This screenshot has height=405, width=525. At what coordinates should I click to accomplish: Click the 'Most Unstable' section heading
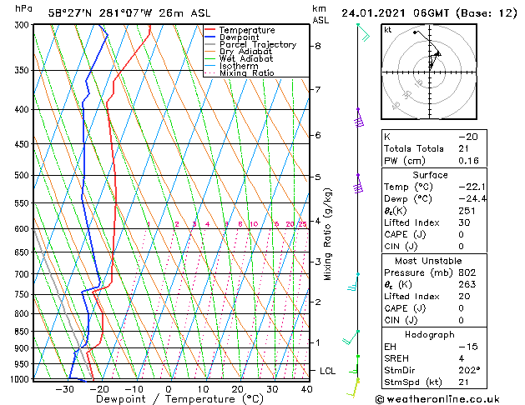coord(428,261)
